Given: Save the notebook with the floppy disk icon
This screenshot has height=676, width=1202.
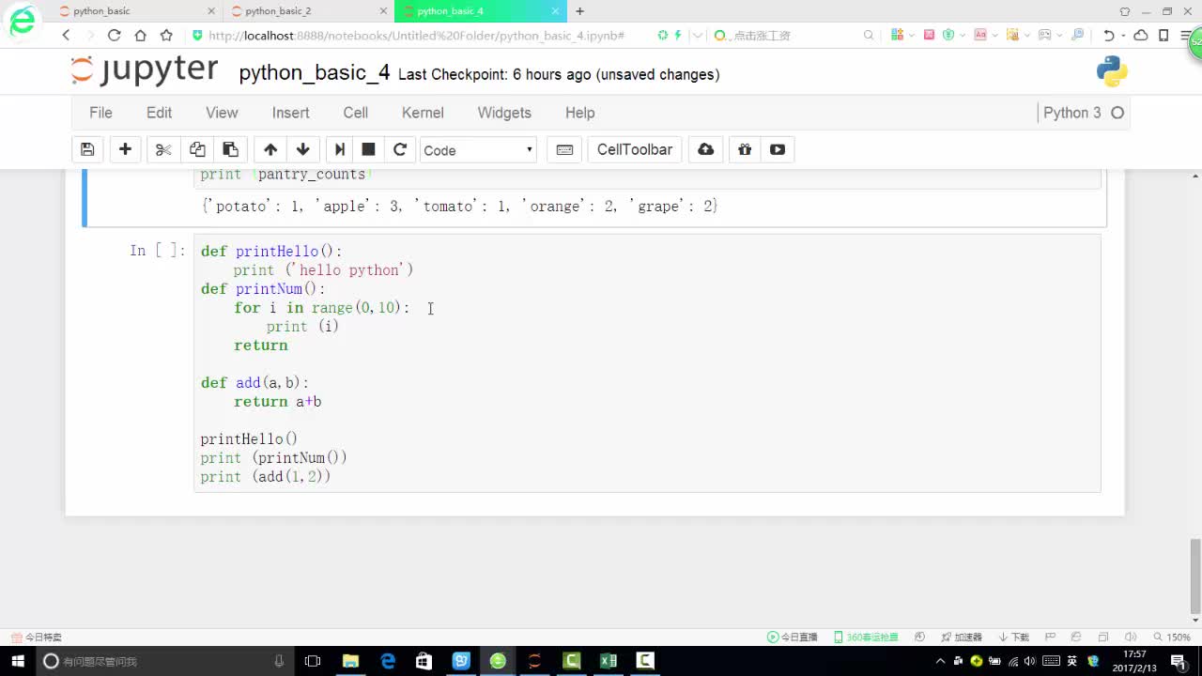Looking at the screenshot, I should coord(87,149).
